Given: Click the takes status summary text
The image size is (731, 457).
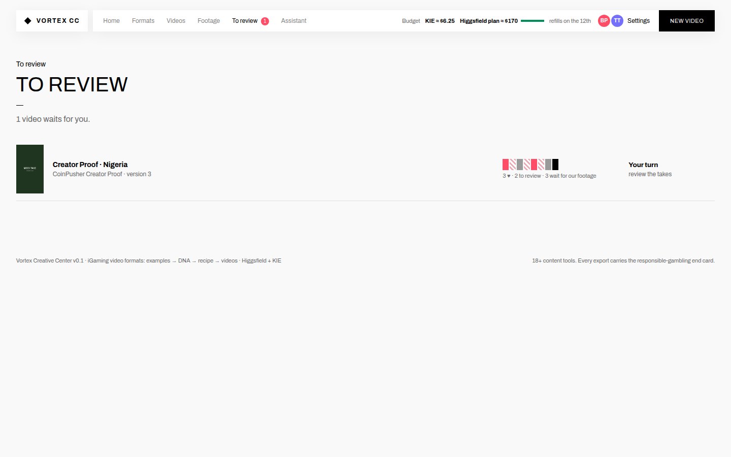Looking at the screenshot, I should (549, 176).
